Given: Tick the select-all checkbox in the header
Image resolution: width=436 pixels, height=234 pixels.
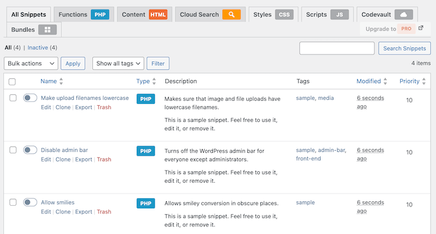Looking at the screenshot, I should [12, 81].
